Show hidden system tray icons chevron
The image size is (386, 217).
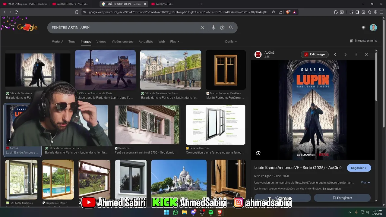tap(350, 212)
